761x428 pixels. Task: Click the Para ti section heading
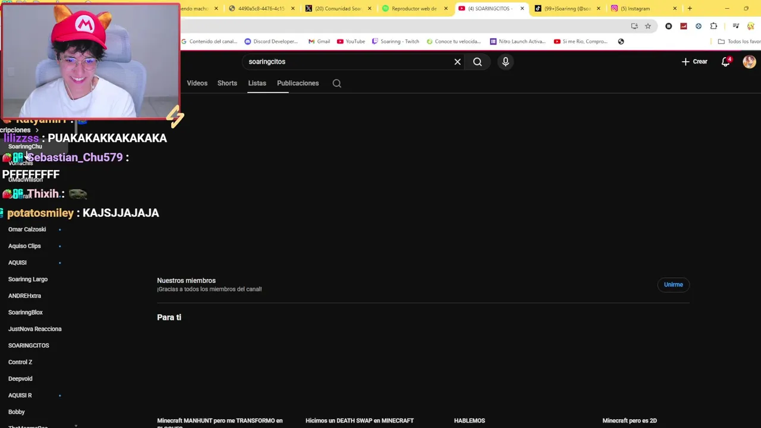(169, 317)
